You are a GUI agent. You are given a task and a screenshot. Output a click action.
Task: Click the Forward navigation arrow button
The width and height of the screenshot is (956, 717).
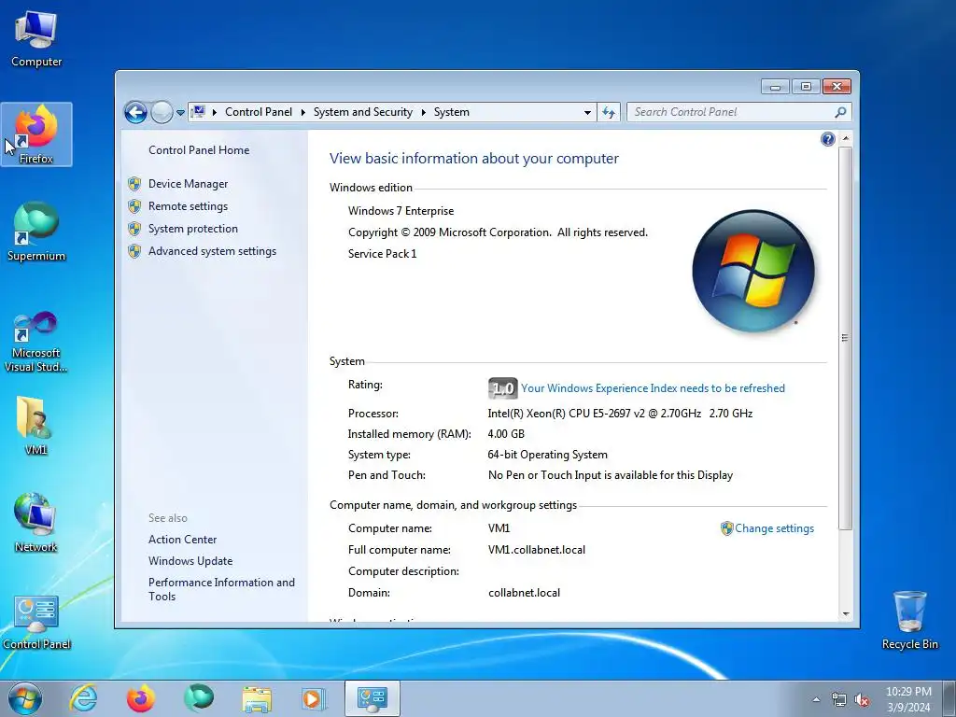[162, 112]
